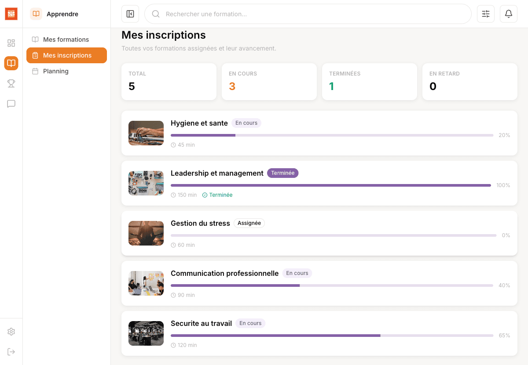The width and height of the screenshot is (528, 365).
Task: Select the open book learning icon
Action: [x=11, y=63]
